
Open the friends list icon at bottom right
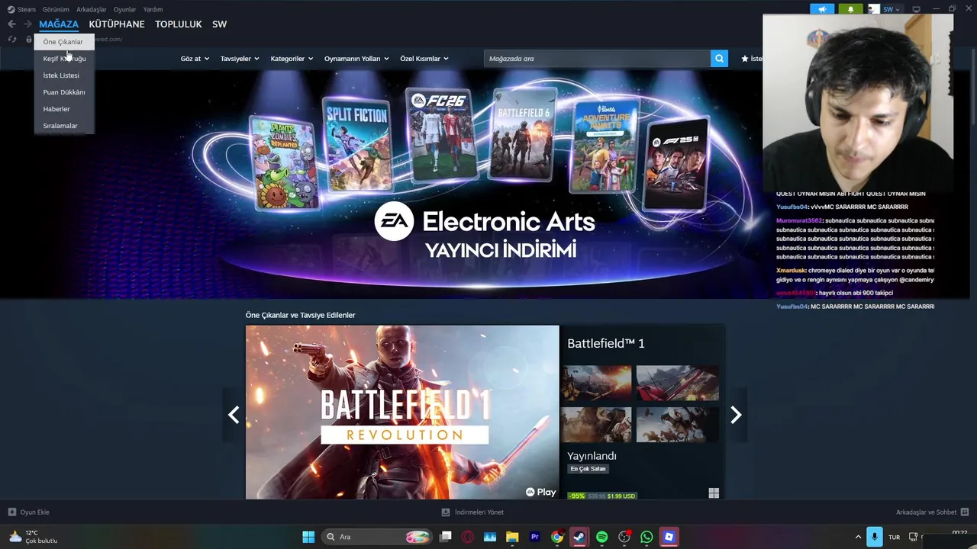tap(965, 512)
